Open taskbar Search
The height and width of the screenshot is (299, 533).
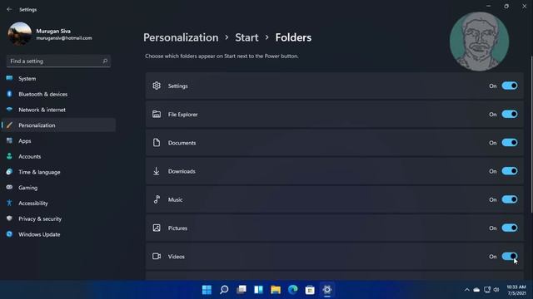click(x=224, y=290)
